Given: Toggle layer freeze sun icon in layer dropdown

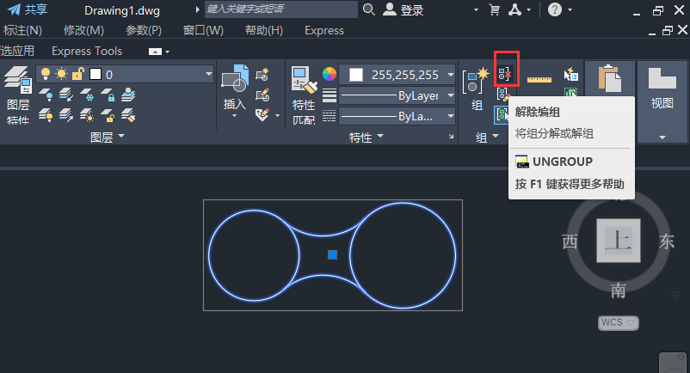Looking at the screenshot, I should [60, 75].
